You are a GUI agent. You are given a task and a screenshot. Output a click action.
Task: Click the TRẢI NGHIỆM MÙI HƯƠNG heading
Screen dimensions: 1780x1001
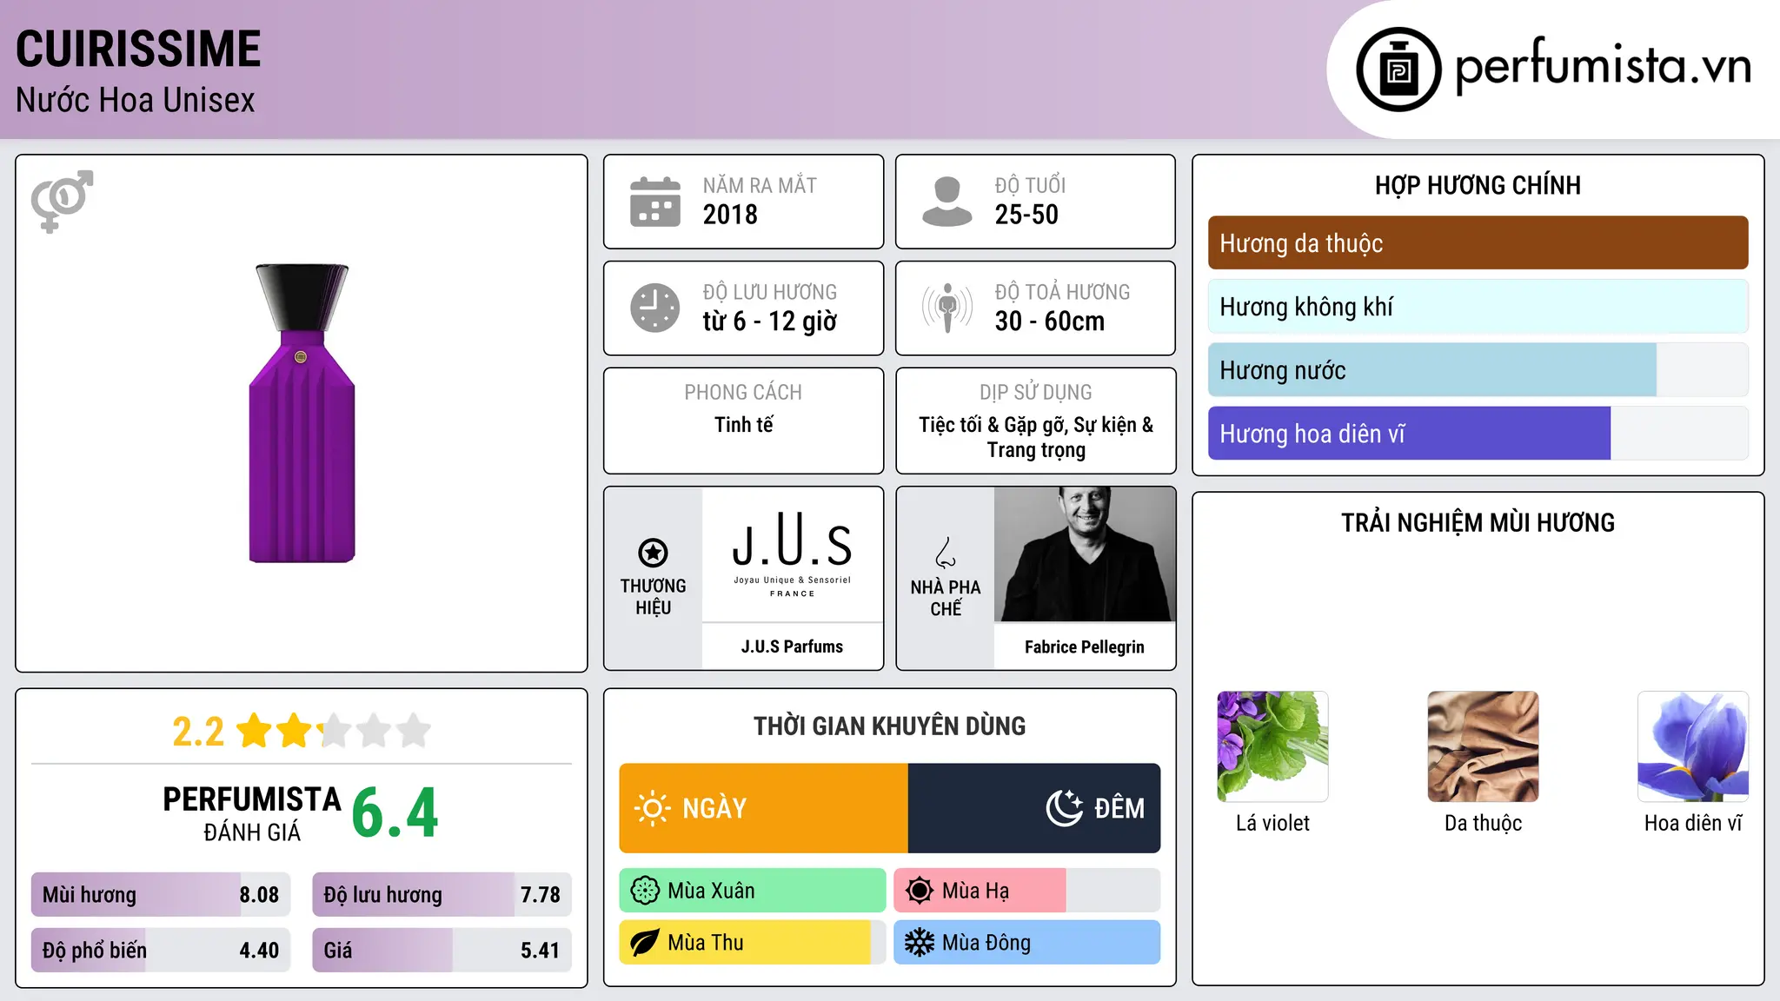pyautogui.click(x=1478, y=523)
